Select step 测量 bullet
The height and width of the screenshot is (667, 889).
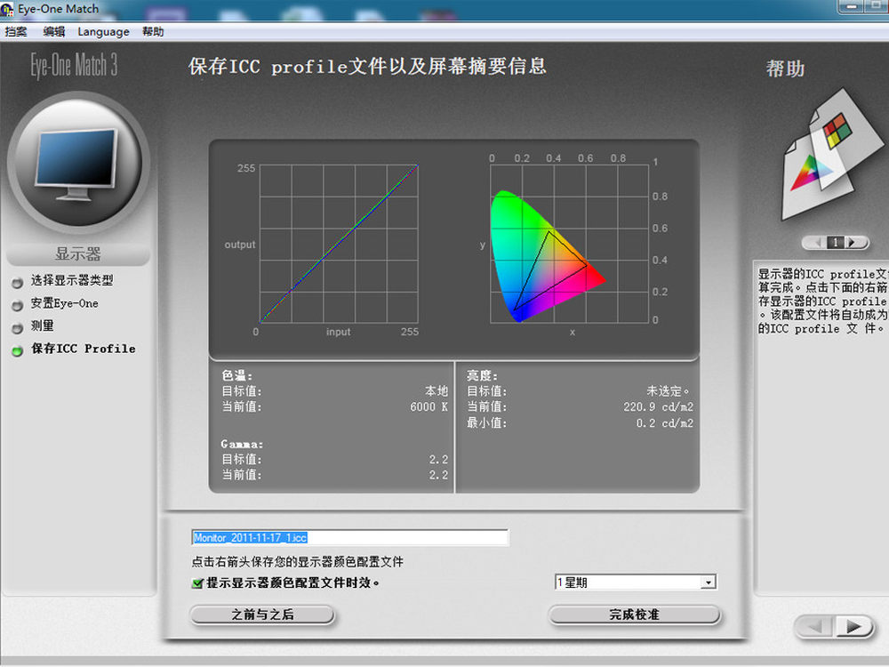pos(17,328)
